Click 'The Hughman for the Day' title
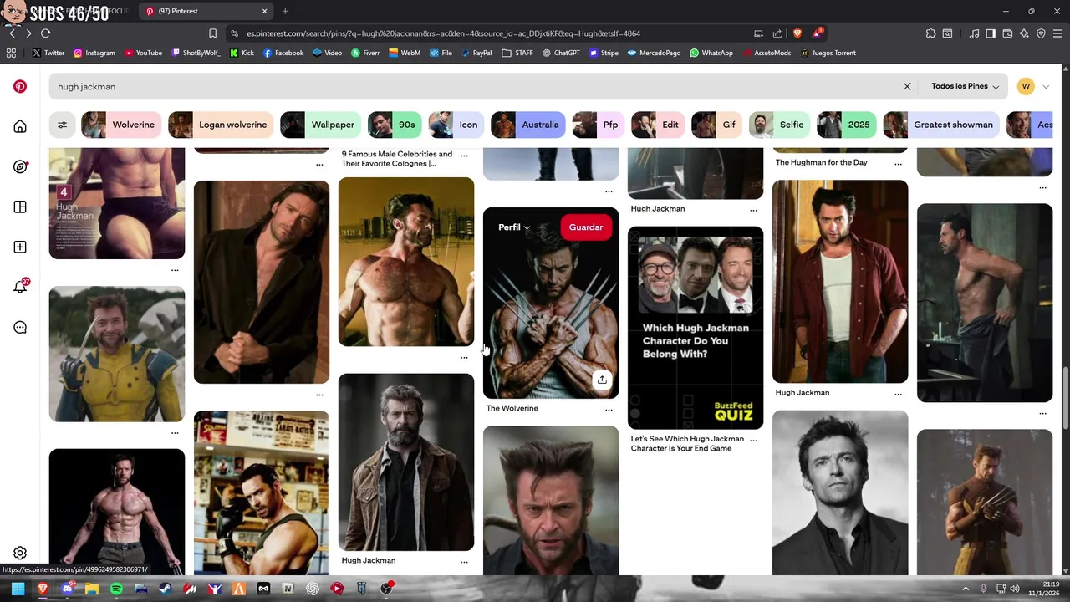The width and height of the screenshot is (1070, 602). pyautogui.click(x=822, y=162)
